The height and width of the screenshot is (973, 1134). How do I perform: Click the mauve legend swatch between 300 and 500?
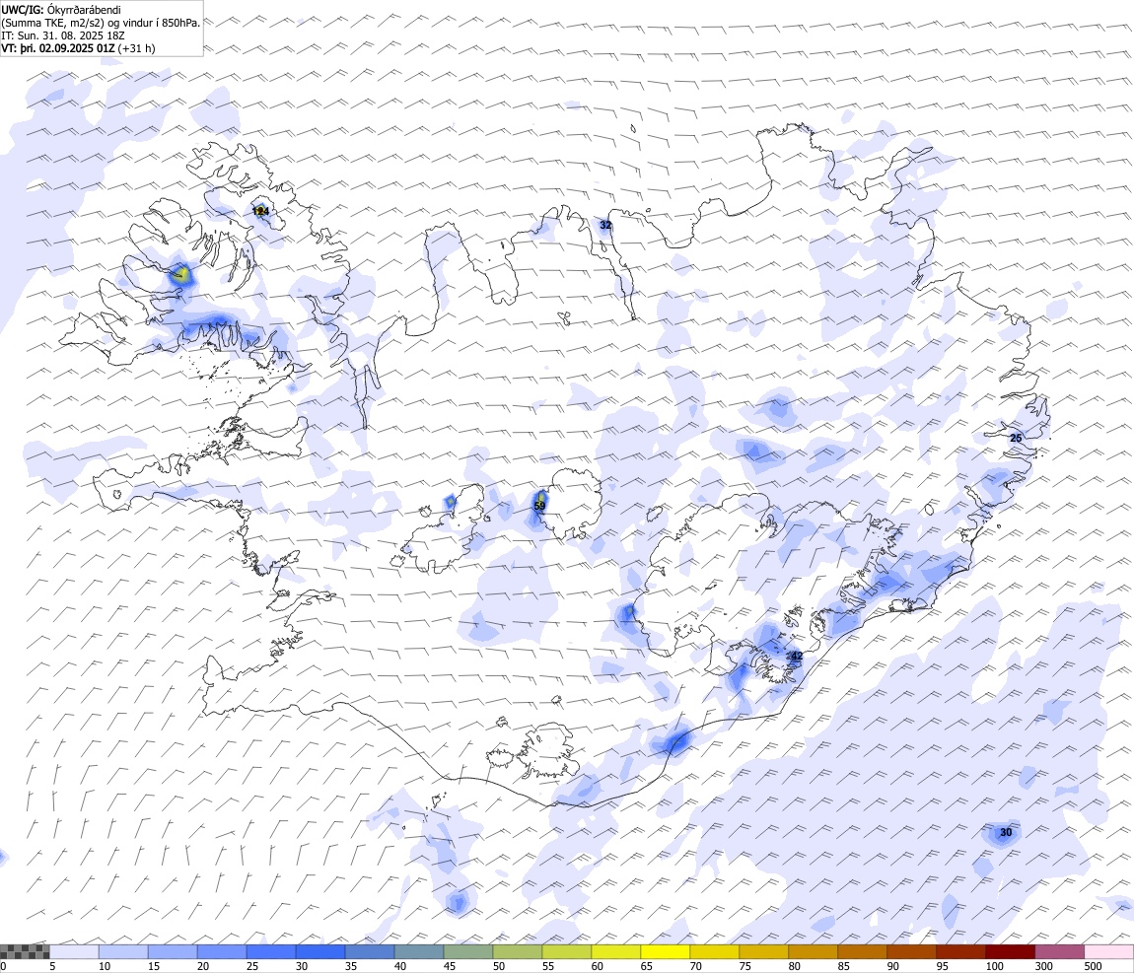1059,951
